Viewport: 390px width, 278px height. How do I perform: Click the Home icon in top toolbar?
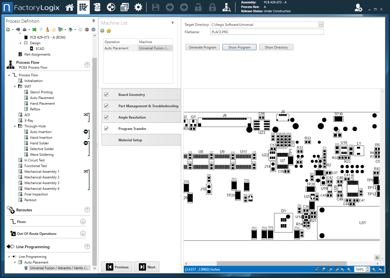point(70,7)
